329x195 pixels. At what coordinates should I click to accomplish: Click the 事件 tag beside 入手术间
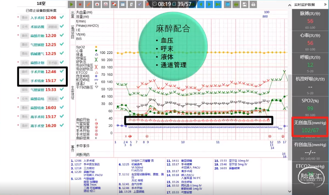click(x=25, y=18)
